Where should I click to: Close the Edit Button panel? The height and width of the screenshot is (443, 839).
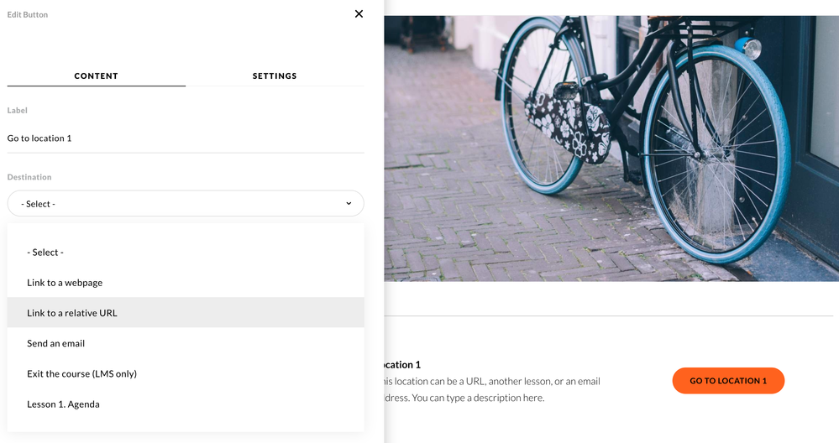[359, 13]
